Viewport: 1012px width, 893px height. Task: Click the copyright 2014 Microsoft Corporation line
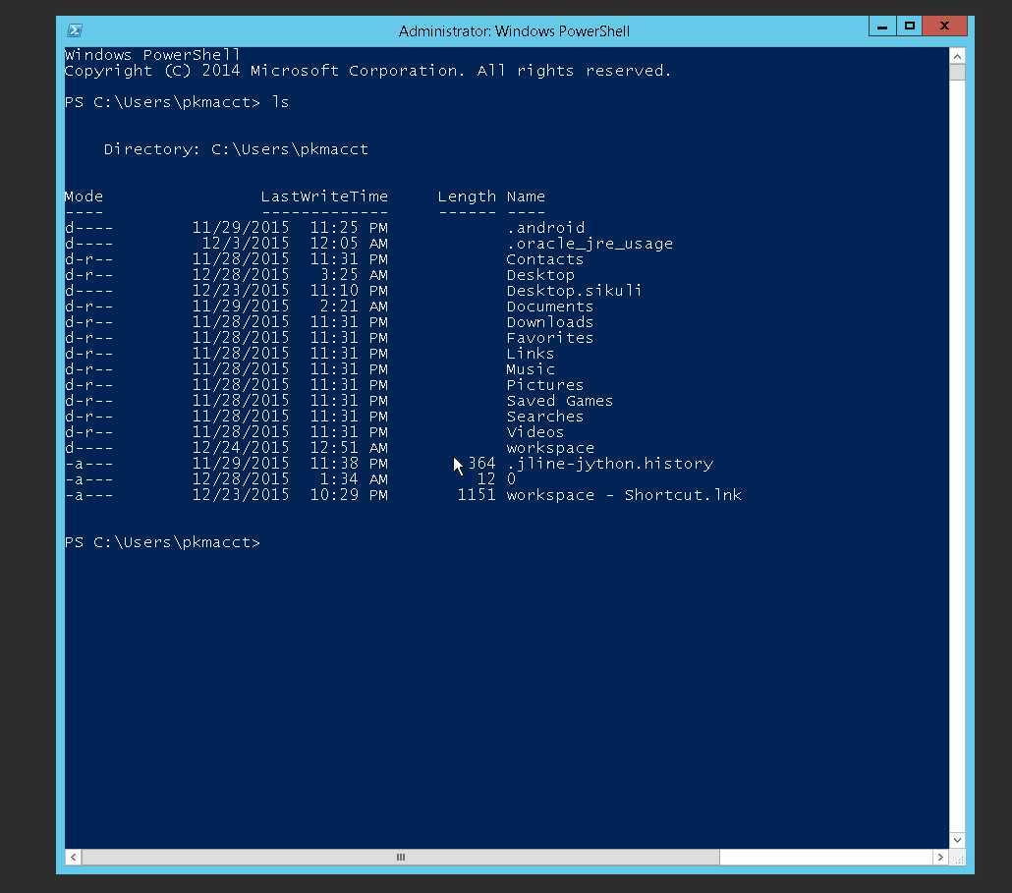click(x=367, y=71)
